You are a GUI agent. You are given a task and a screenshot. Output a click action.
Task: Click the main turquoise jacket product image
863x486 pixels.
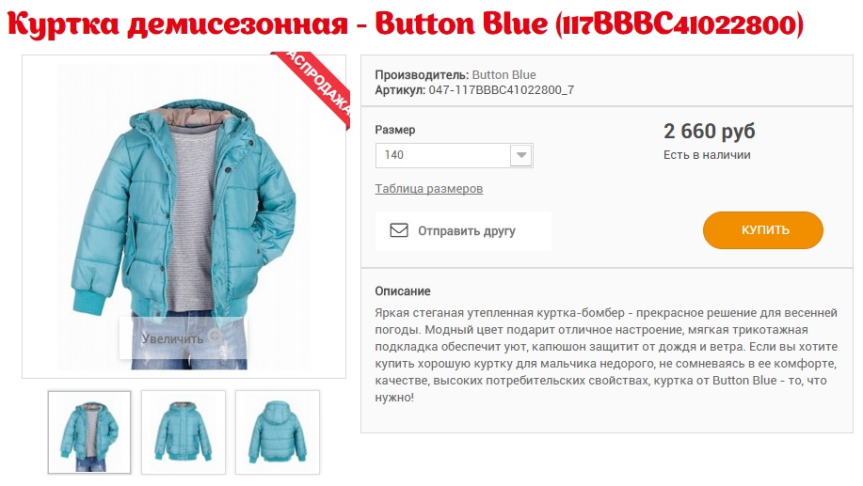click(184, 216)
